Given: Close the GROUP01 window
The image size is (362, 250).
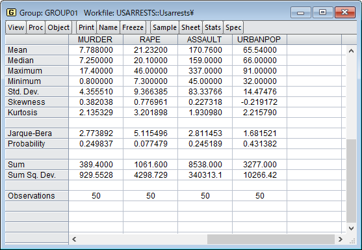Looking at the screenshot, I should [x=344, y=12].
